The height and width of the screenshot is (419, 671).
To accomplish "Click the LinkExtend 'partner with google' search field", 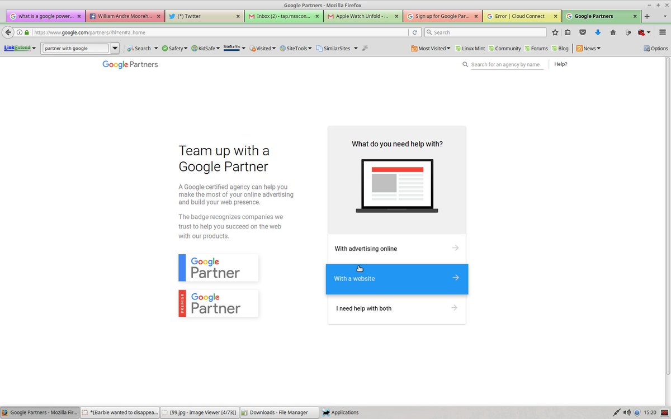I will (76, 48).
